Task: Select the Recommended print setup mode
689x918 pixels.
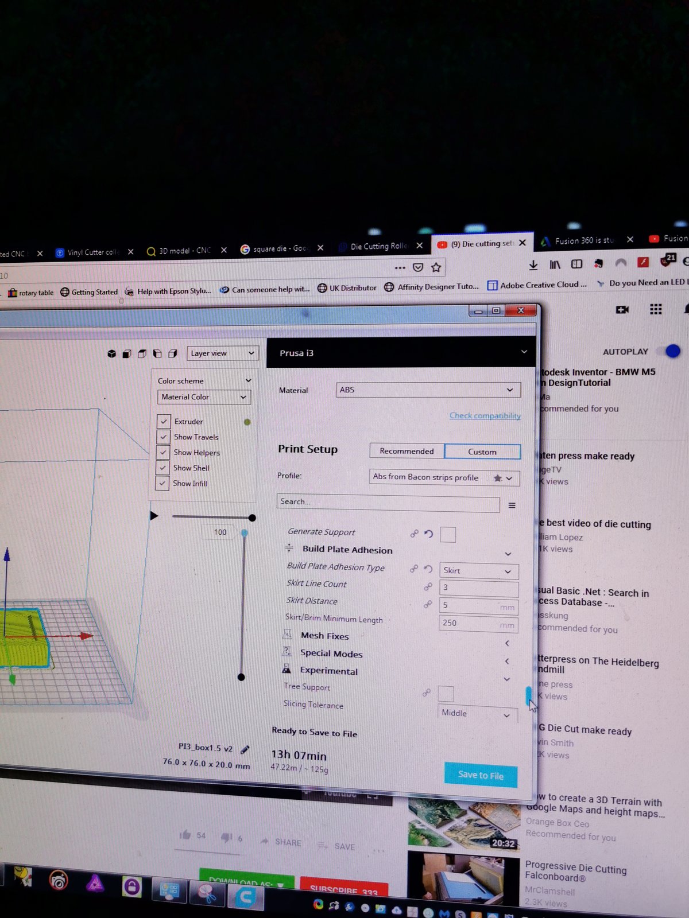Action: pyautogui.click(x=407, y=451)
